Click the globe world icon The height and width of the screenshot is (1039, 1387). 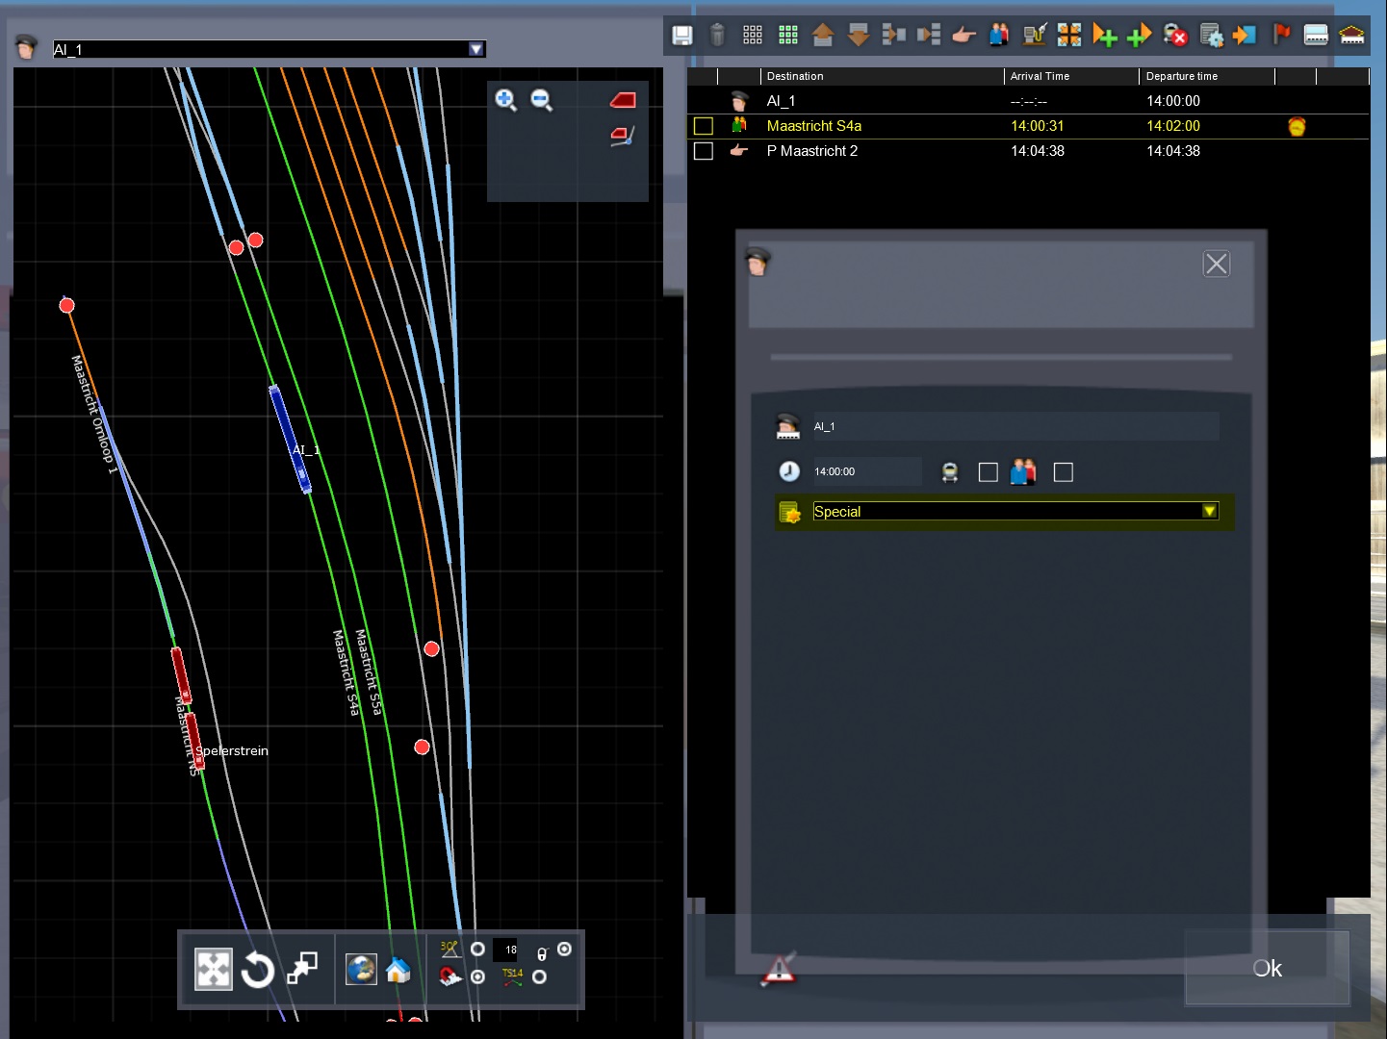361,970
